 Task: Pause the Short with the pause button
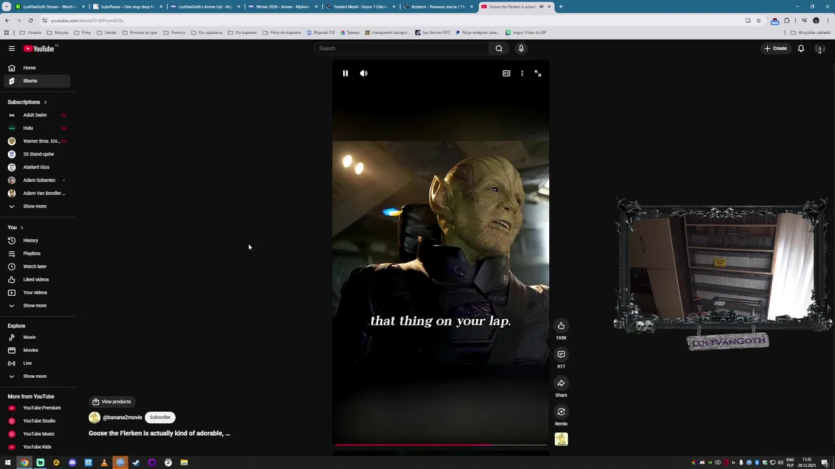[x=345, y=74]
